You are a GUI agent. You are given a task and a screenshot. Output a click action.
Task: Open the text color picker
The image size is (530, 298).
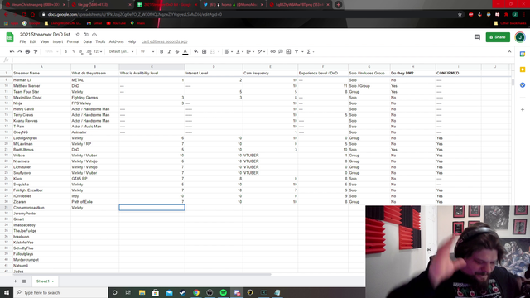pyautogui.click(x=185, y=51)
